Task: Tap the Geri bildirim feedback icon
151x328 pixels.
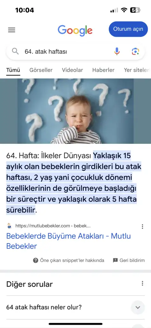Action: coord(115,260)
